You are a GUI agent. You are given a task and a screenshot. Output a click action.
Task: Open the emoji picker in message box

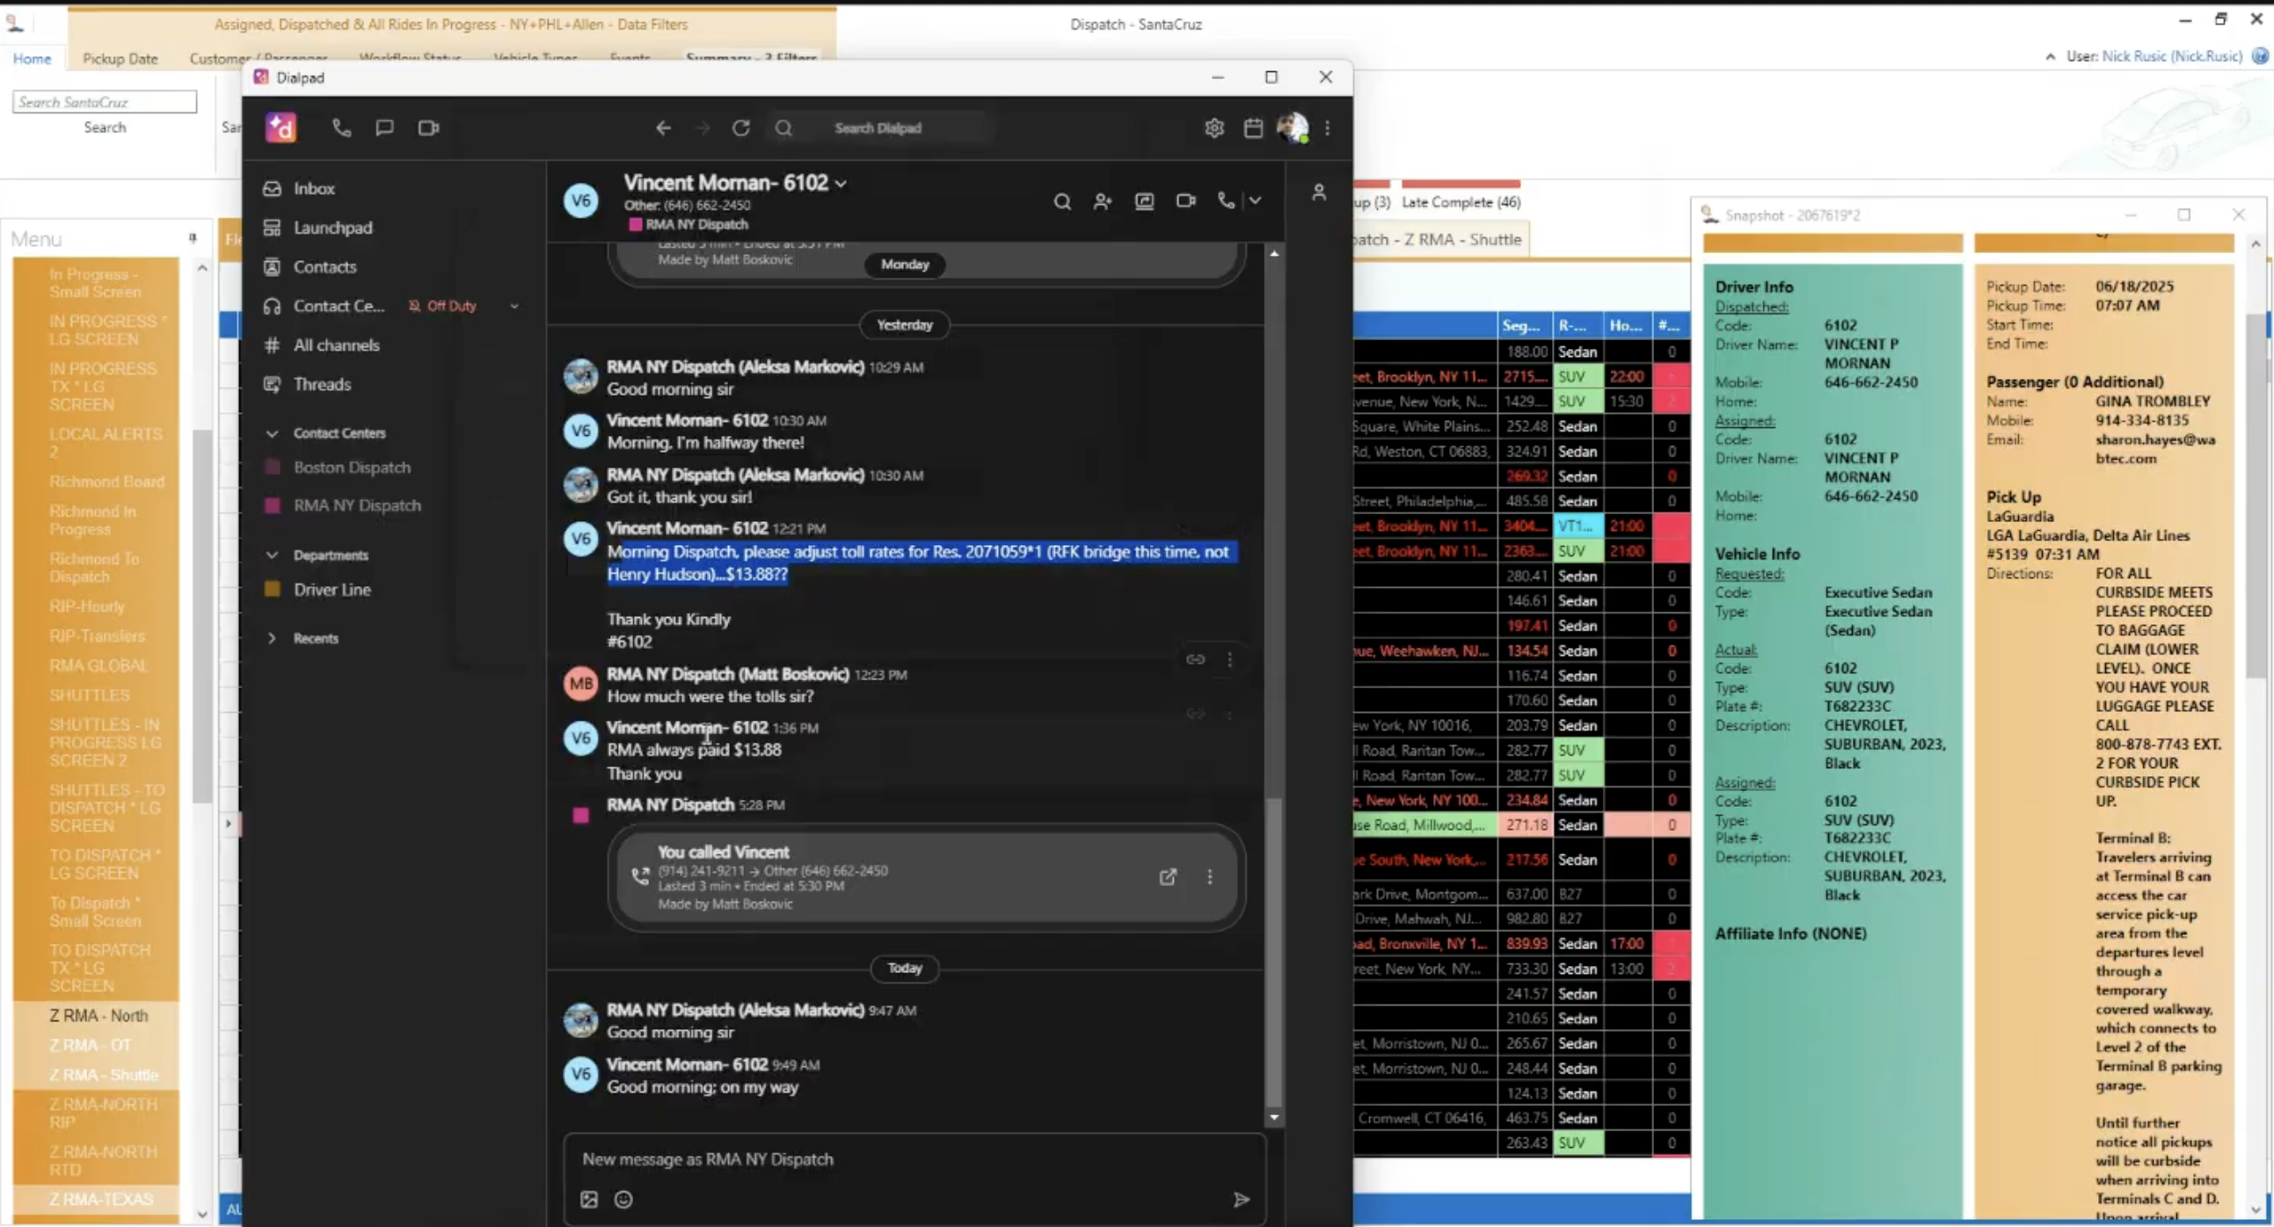pos(623,1200)
